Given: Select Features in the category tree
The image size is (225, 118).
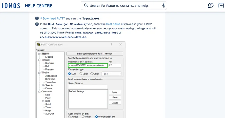Looking at the screenshot, I should click(49, 69).
